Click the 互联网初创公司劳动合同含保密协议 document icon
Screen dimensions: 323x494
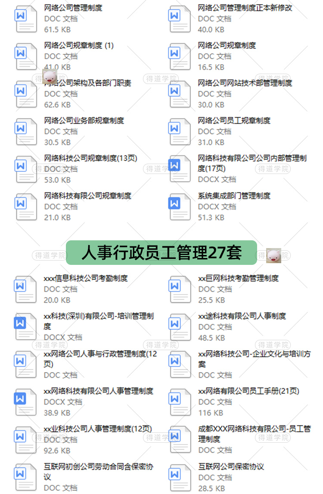click(25, 477)
